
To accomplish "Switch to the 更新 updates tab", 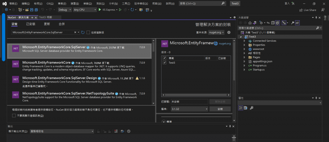I will pyautogui.click(x=47, y=24).
